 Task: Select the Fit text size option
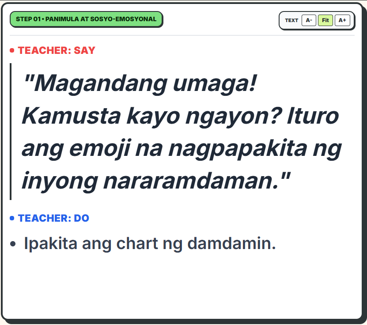[325, 20]
